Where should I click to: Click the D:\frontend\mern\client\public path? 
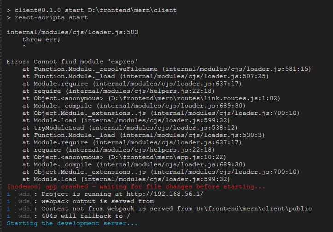[254, 209]
